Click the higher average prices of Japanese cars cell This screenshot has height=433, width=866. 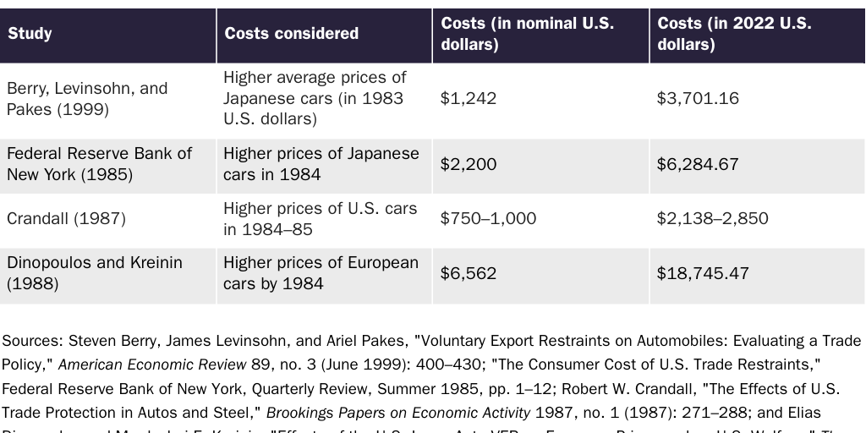315,98
